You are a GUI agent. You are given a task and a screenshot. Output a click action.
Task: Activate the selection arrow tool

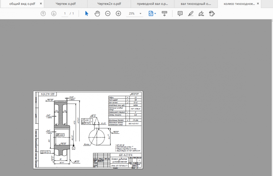[87, 14]
